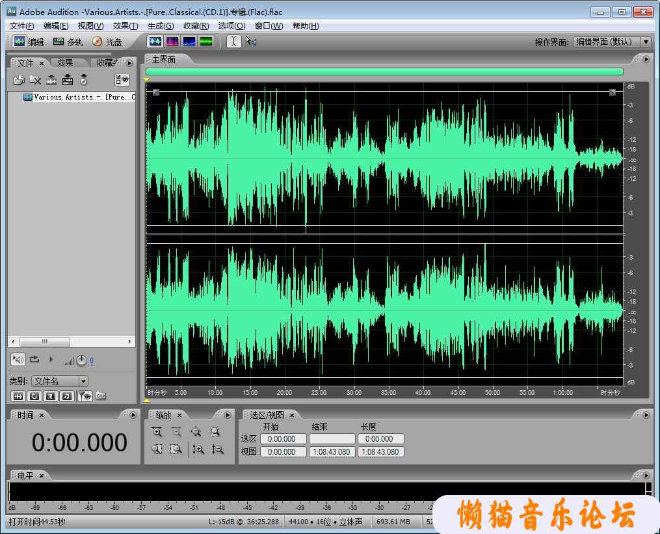Toggle show audio files filter
Image resolution: width=660 pixels, height=534 pixels.
pyautogui.click(x=18, y=396)
